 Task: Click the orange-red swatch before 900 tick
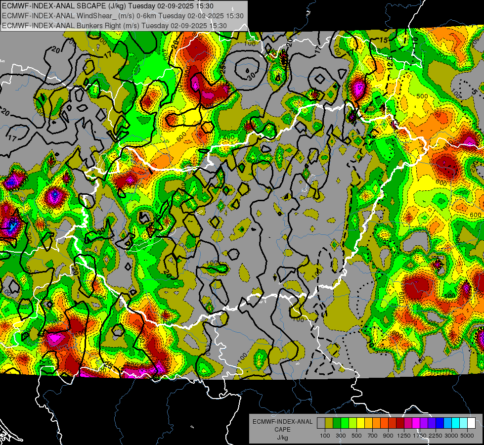click(384, 423)
